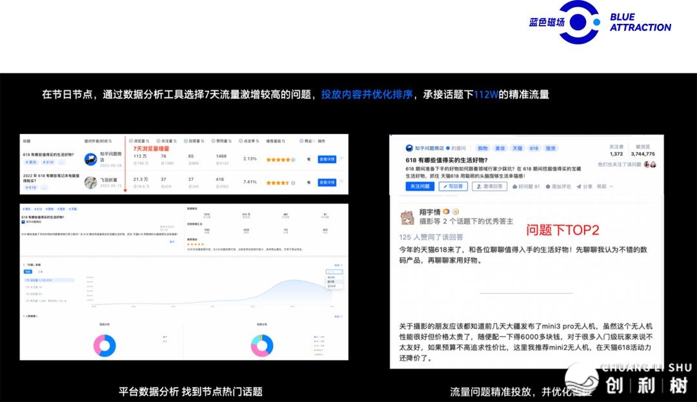The height and width of the screenshot is (402, 697).
Task: Sort table by 回答量 column
Action: [194, 141]
